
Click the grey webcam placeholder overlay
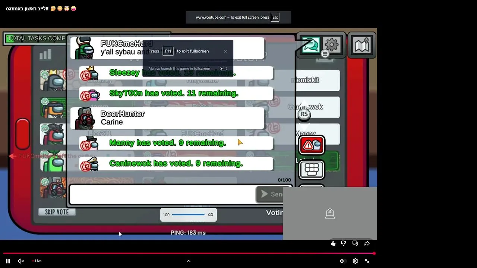[330, 213]
